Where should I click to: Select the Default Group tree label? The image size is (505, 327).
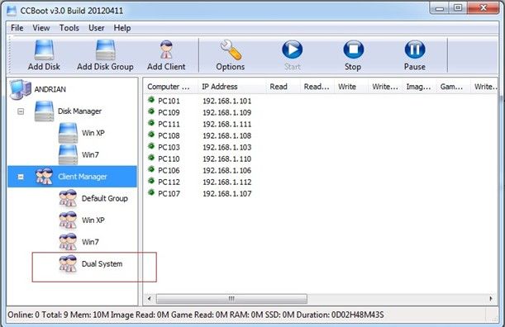coord(105,198)
